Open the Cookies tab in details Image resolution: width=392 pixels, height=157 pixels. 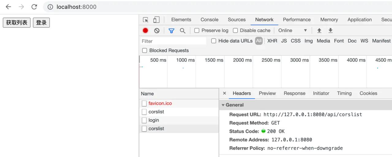(368, 93)
